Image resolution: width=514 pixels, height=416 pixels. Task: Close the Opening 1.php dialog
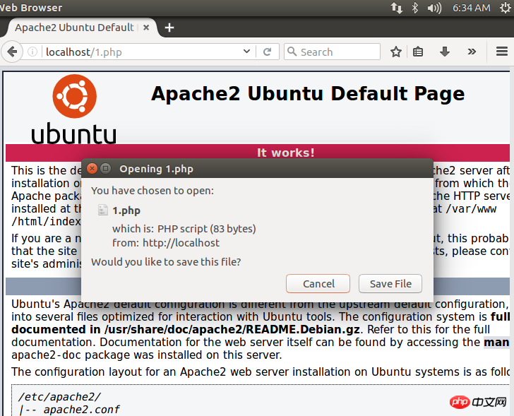(92, 169)
